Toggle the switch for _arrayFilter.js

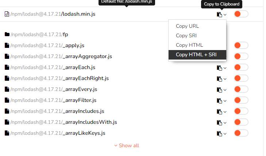(x=241, y=100)
